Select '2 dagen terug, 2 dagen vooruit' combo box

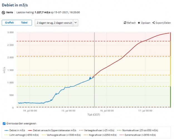click(54, 23)
